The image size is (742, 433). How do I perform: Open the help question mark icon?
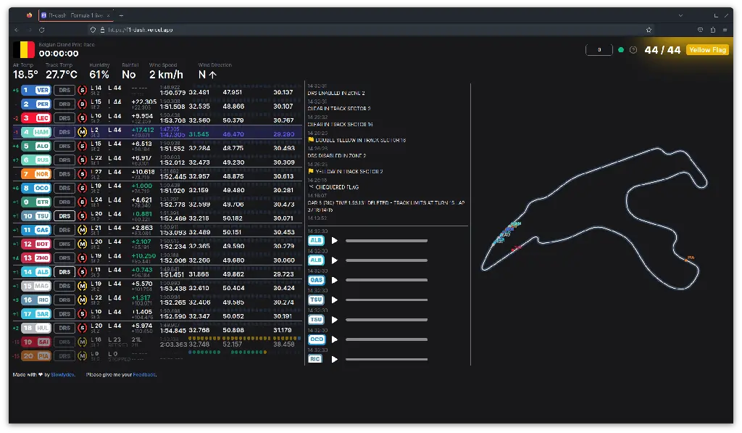[x=633, y=50]
